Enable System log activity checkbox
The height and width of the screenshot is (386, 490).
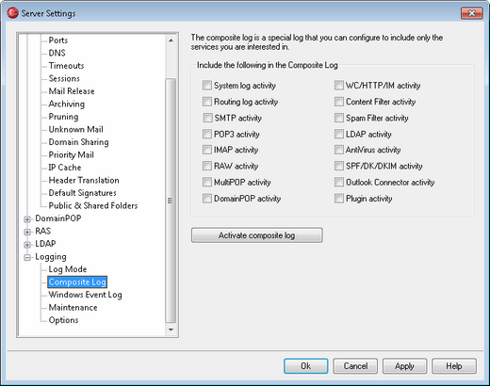pyautogui.click(x=207, y=86)
